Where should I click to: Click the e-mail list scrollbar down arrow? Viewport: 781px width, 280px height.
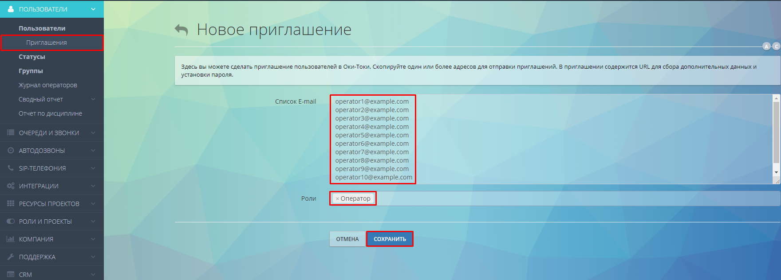[x=776, y=172]
